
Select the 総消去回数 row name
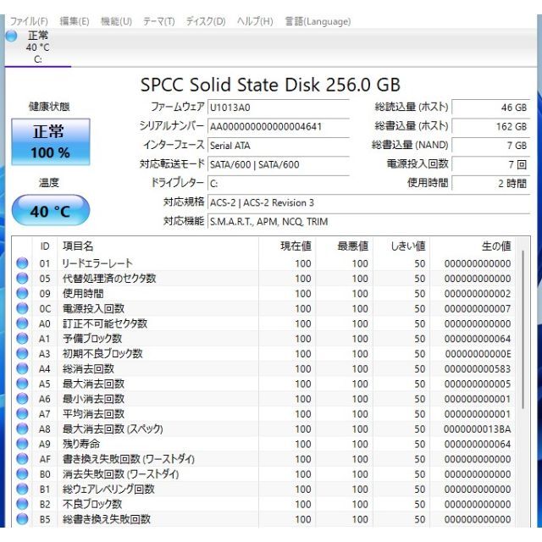point(88,368)
